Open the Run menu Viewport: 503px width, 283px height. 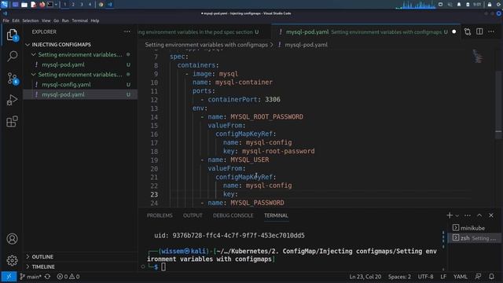click(x=65, y=20)
